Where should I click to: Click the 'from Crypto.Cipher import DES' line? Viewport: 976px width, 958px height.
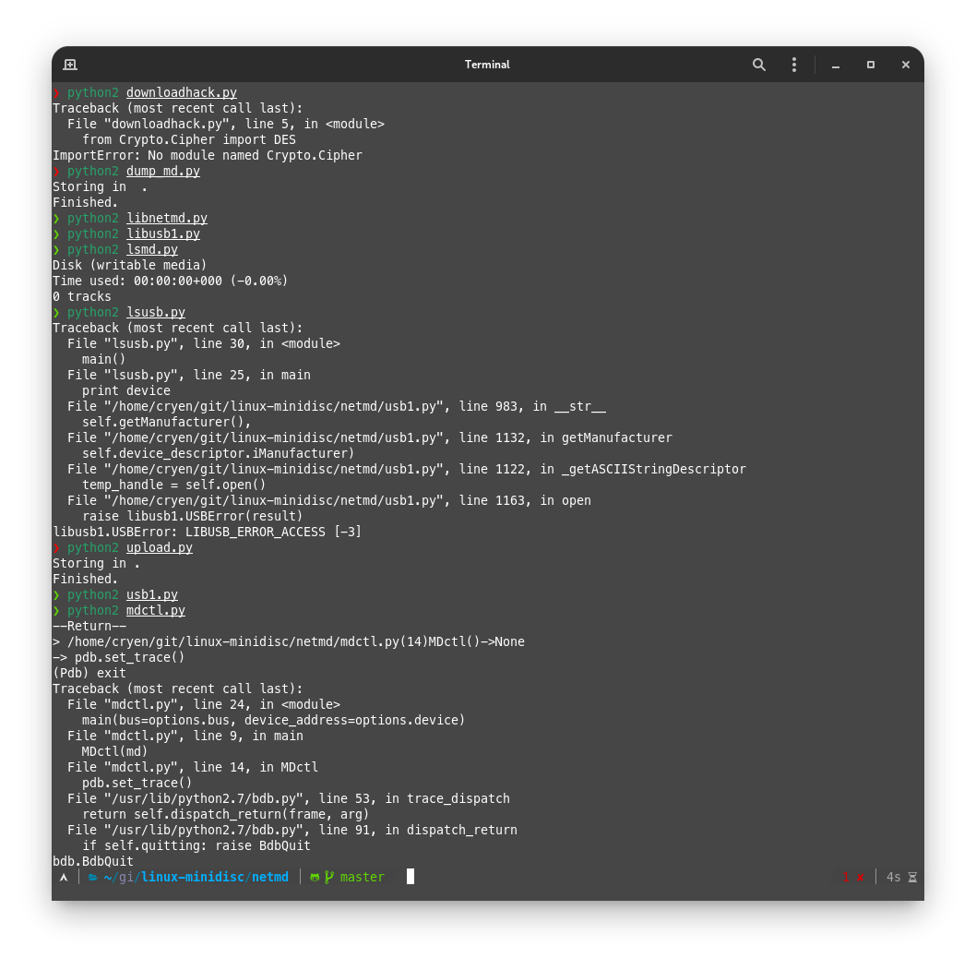(x=189, y=140)
